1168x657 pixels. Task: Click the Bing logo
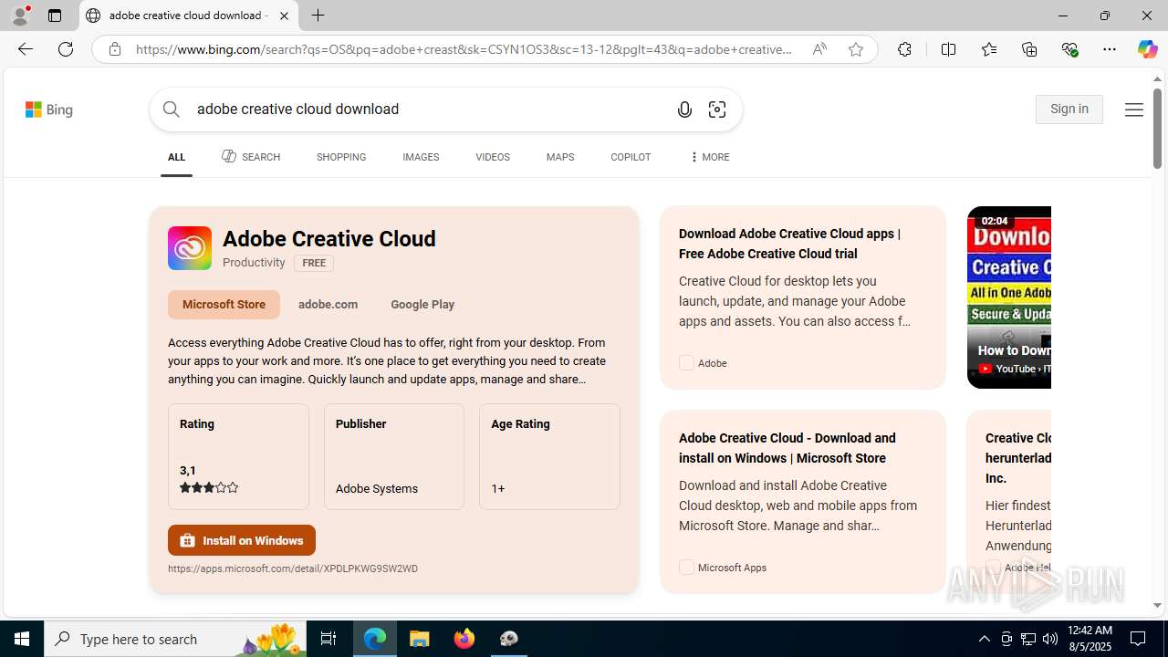click(x=49, y=109)
